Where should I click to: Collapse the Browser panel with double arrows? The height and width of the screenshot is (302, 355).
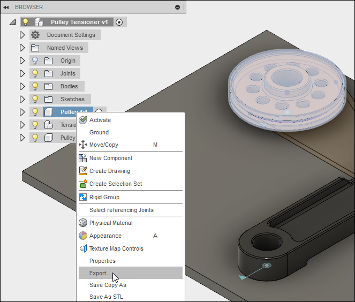coord(6,7)
